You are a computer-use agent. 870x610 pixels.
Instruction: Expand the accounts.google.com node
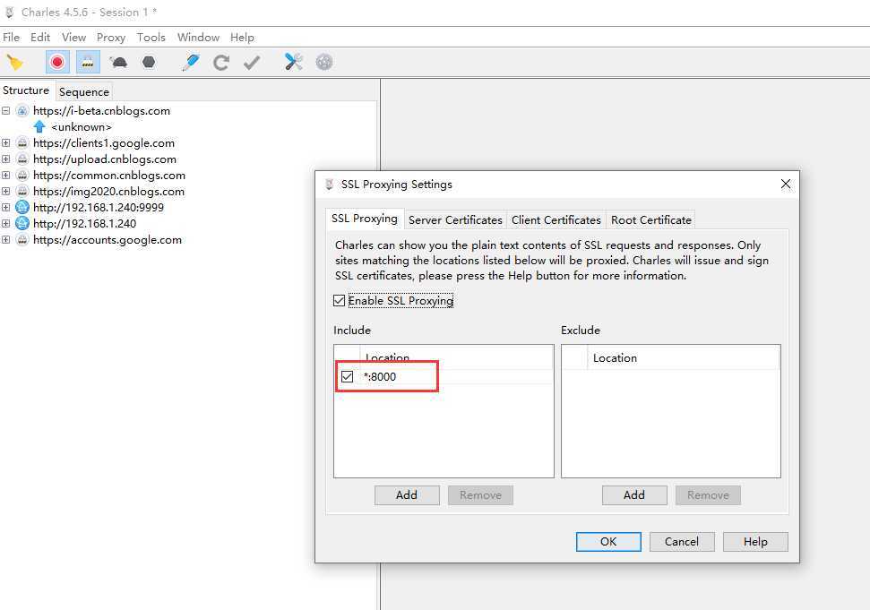pos(5,239)
